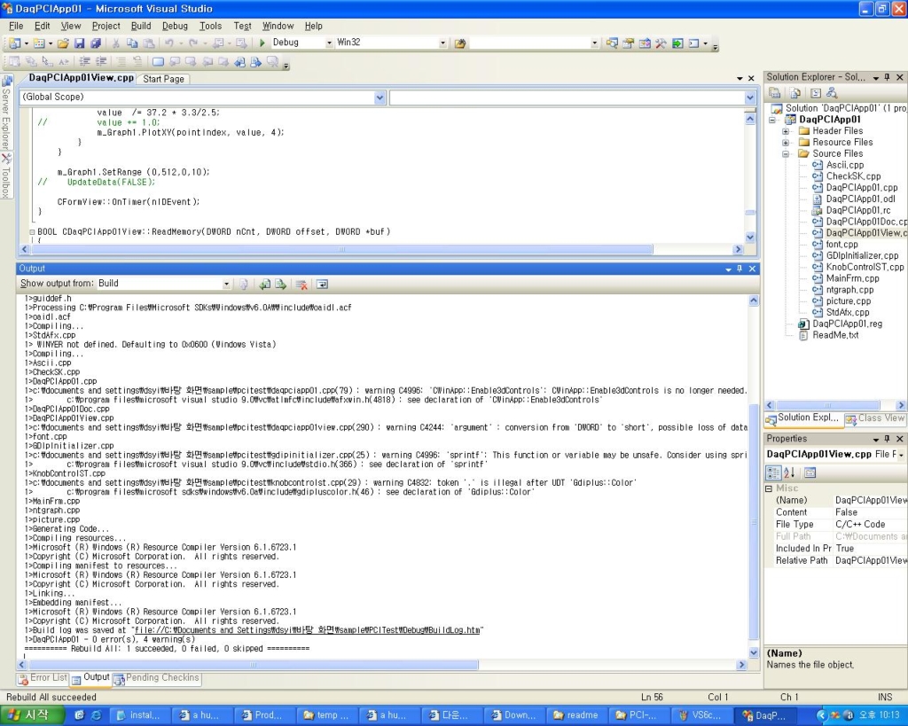Click the Increase Line Indent icon
This screenshot has width=908, height=726.
click(x=101, y=61)
